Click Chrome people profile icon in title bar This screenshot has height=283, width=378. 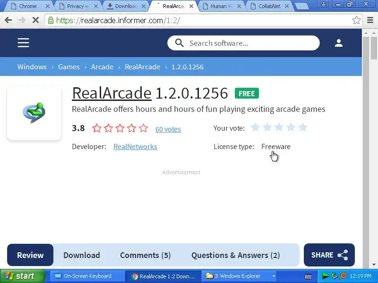[324, 4]
